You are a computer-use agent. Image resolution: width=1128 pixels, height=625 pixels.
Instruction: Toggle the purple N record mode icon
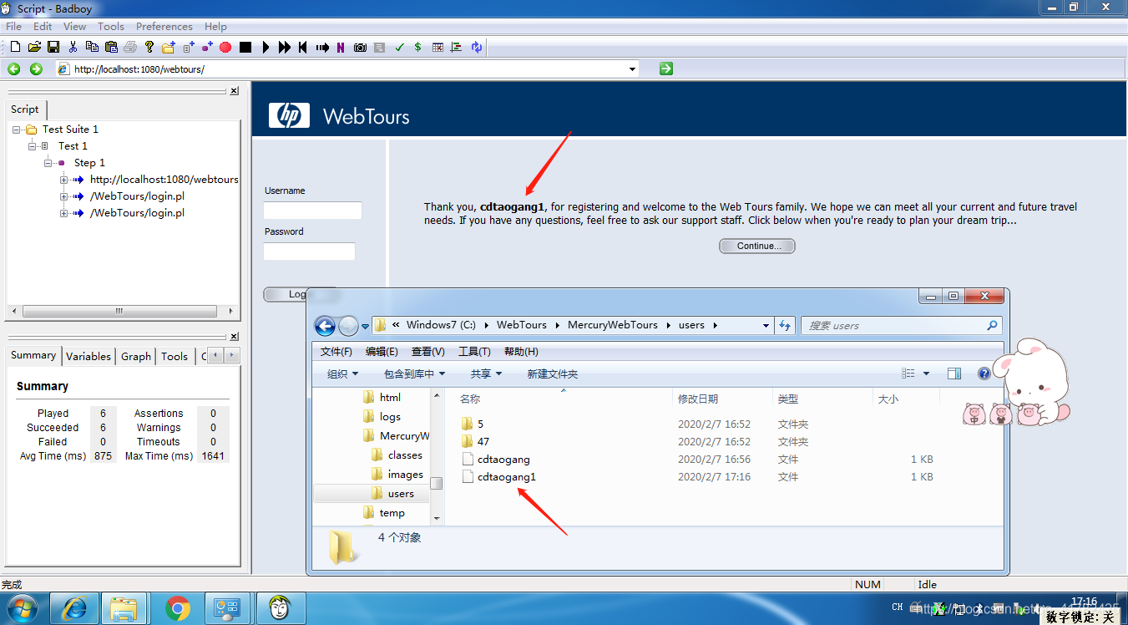(341, 48)
